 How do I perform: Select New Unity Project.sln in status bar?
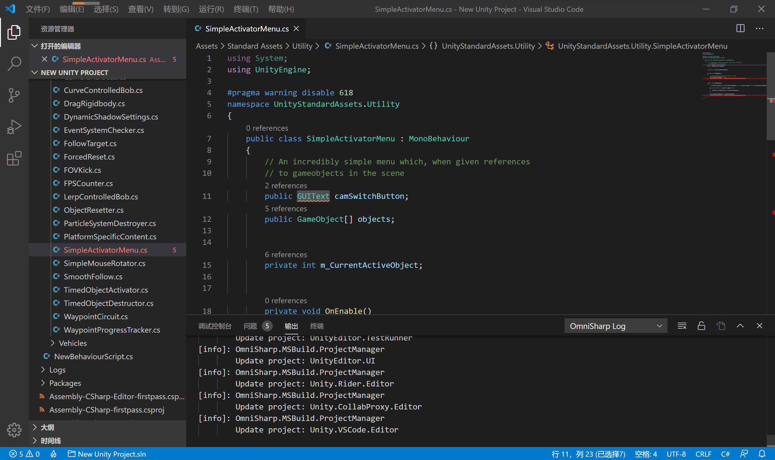(x=107, y=454)
